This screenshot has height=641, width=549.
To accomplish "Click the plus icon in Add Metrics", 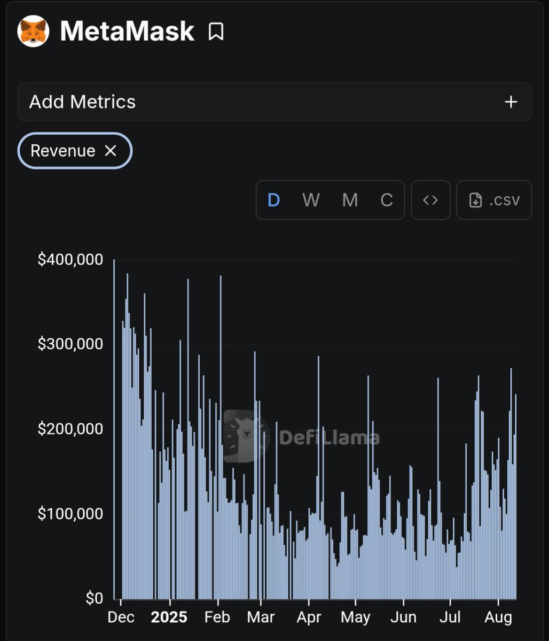I will pos(511,102).
